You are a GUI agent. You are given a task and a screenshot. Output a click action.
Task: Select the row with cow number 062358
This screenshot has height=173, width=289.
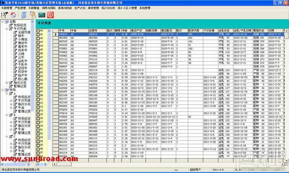pyautogui.click(x=171, y=38)
